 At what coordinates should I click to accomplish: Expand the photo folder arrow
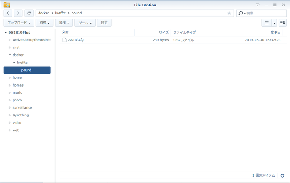pos(10,100)
